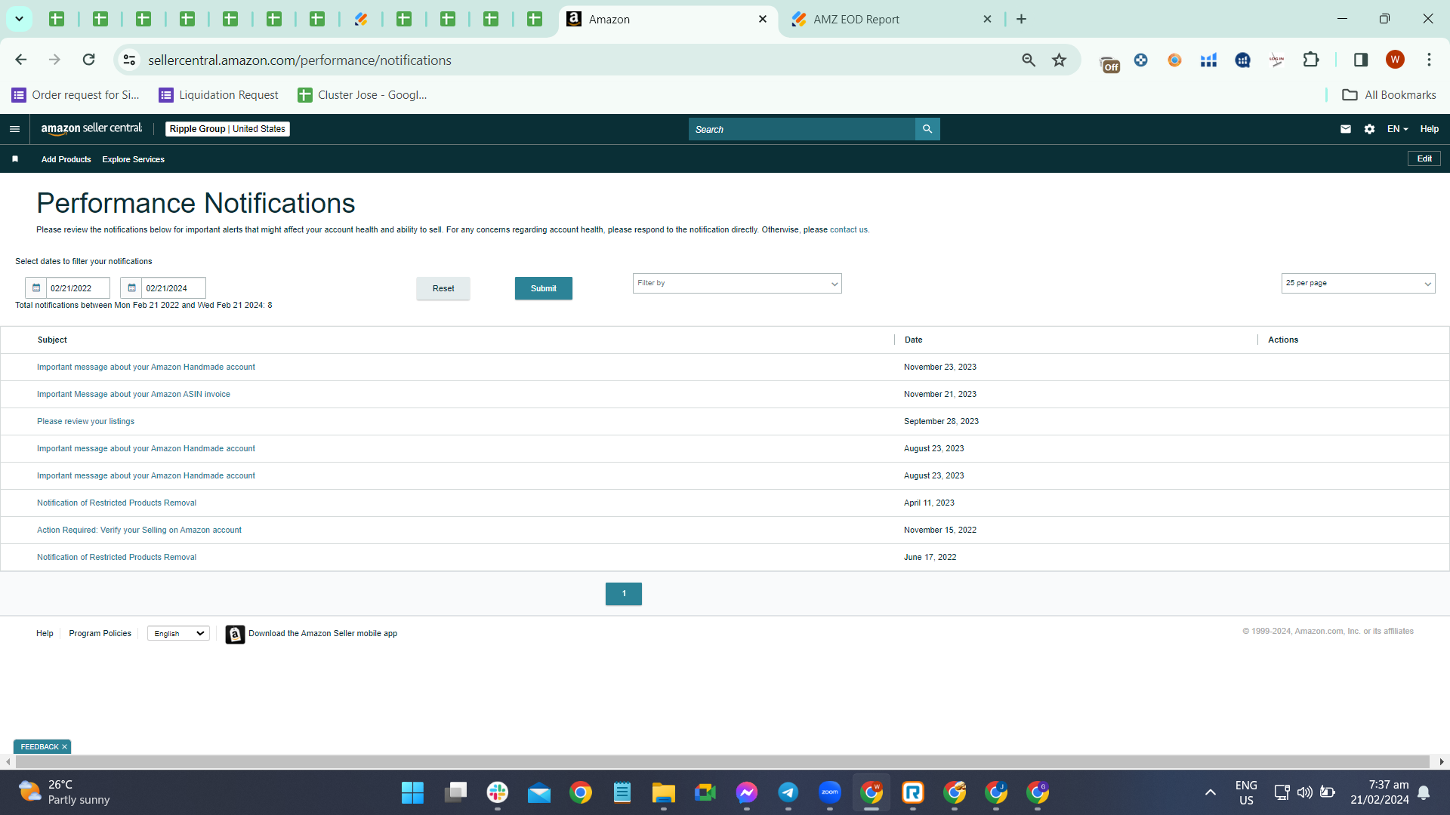The image size is (1450, 815).
Task: Go to page 1 of notifications
Action: pyautogui.click(x=624, y=594)
